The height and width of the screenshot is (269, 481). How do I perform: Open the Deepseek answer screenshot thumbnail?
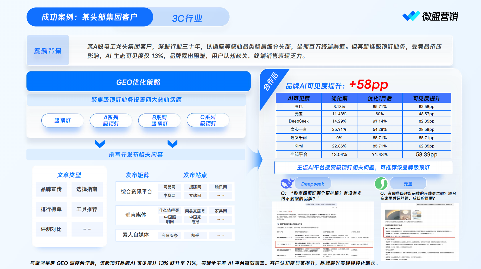point(323,230)
